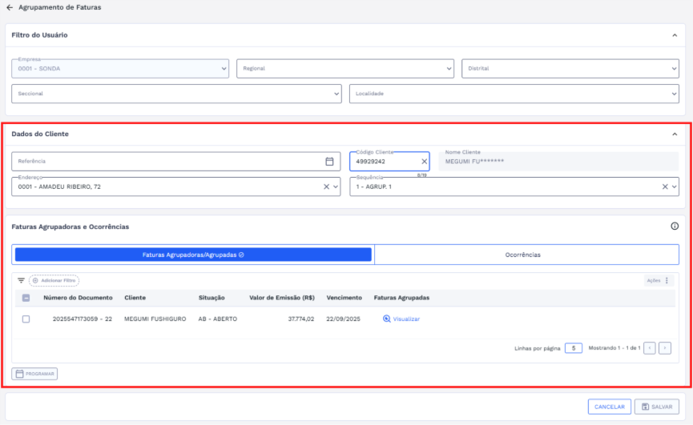Image resolution: width=693 pixels, height=425 pixels.
Task: Check the row for document 2025547173059 - 22
Action: coord(26,319)
